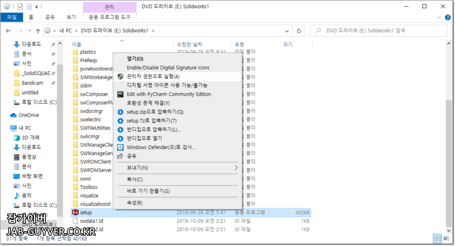This screenshot has width=455, height=246.
Task: Choose 호환성 문제 해결(Y)
Action: [177, 103]
